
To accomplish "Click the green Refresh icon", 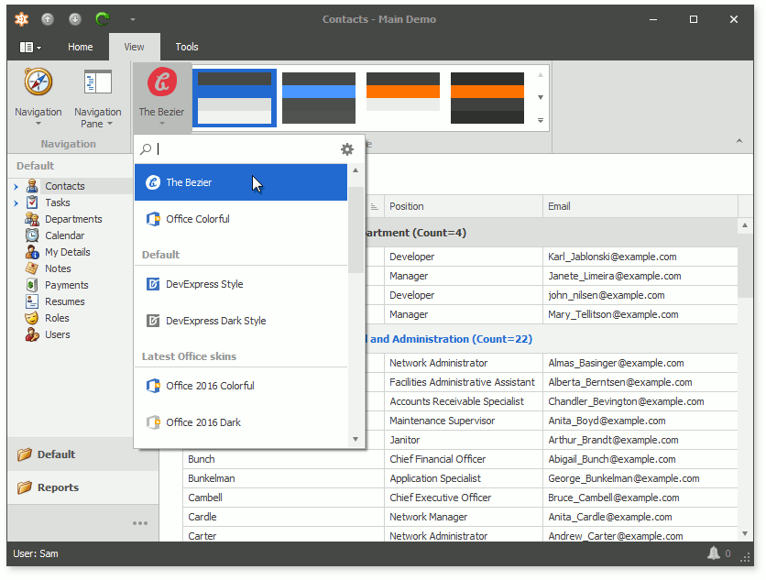I will pyautogui.click(x=102, y=19).
